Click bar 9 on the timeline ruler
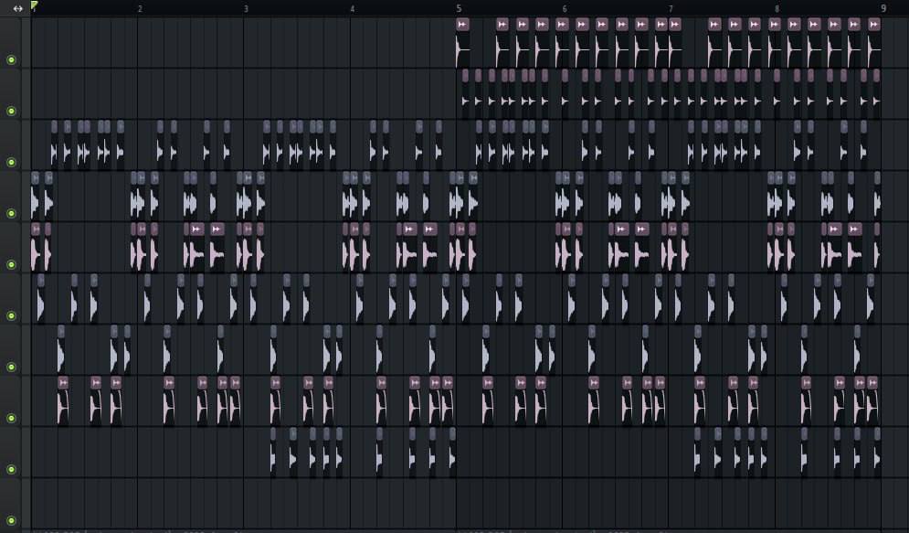This screenshot has width=909, height=533. (883, 9)
